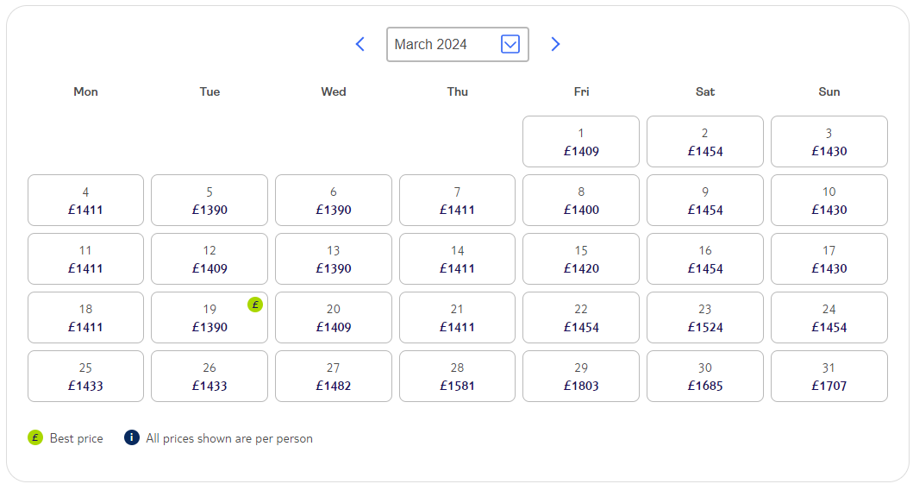Select March 19 with best price £1390
Viewport: 913px width, 484px height.
coord(209,317)
